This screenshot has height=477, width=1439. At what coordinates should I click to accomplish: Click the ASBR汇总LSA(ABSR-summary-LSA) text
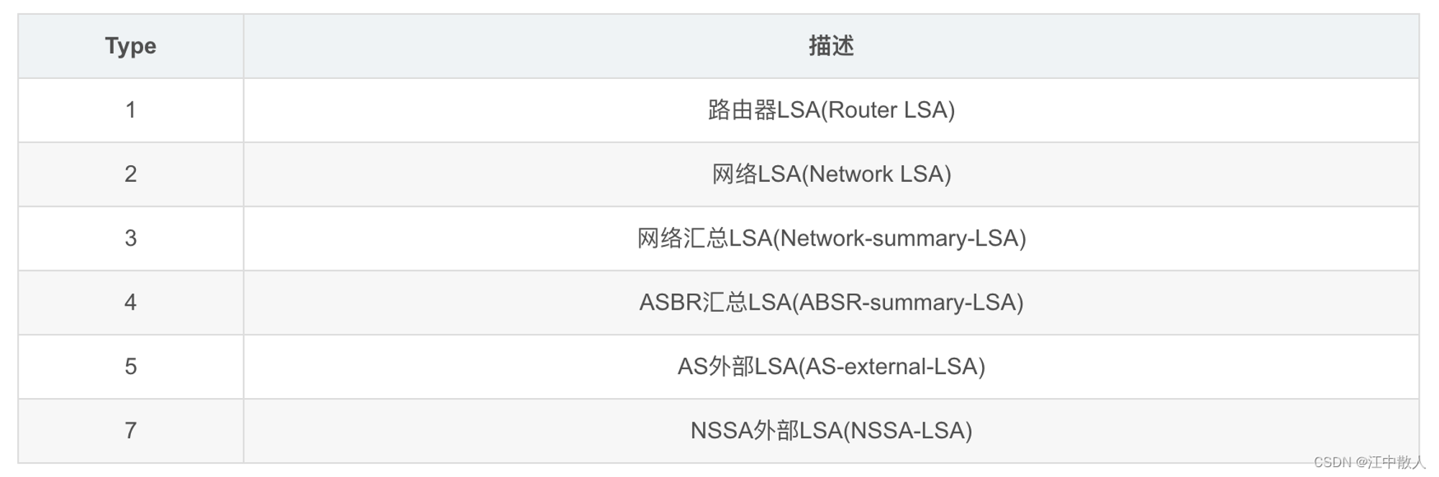831,302
